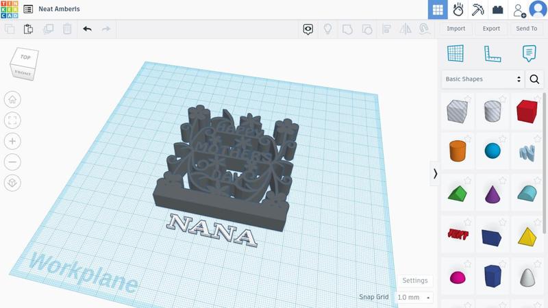
Task: Pick the green Roof shape
Action: pos(458,194)
